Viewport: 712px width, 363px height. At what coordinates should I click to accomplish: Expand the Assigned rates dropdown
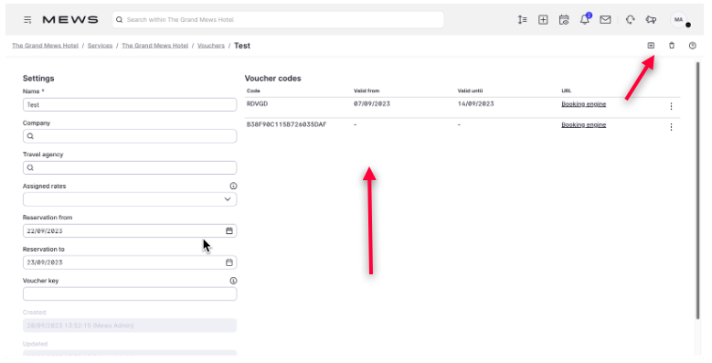[228, 199]
